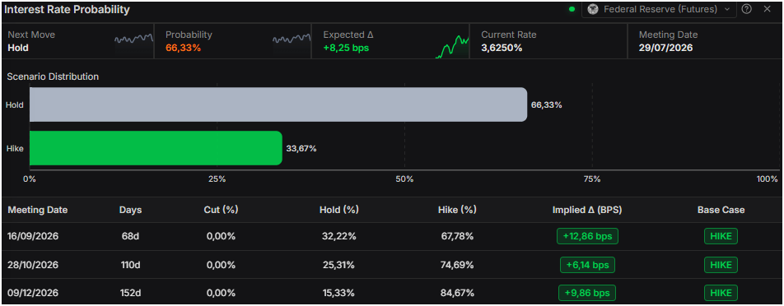
Task: Click the dropdown chevron beside Futures
Action: [x=727, y=9]
